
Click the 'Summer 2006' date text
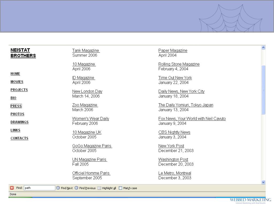point(85,55)
